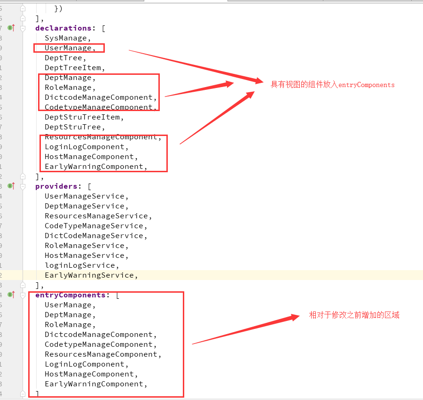Image resolution: width=423 pixels, height=400 pixels.
Task: Place cursor on SysManage in declarations
Action: click(x=66, y=38)
